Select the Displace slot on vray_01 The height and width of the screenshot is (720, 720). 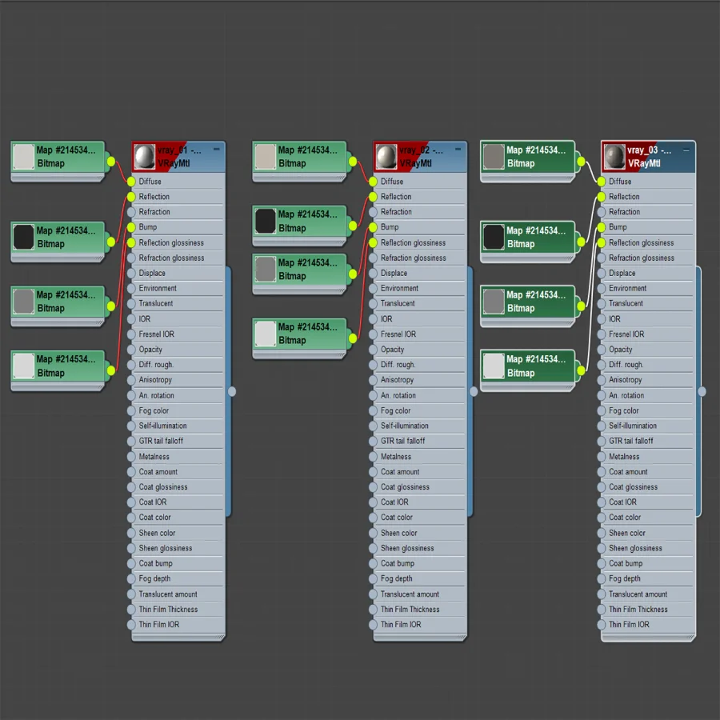pyautogui.click(x=179, y=274)
